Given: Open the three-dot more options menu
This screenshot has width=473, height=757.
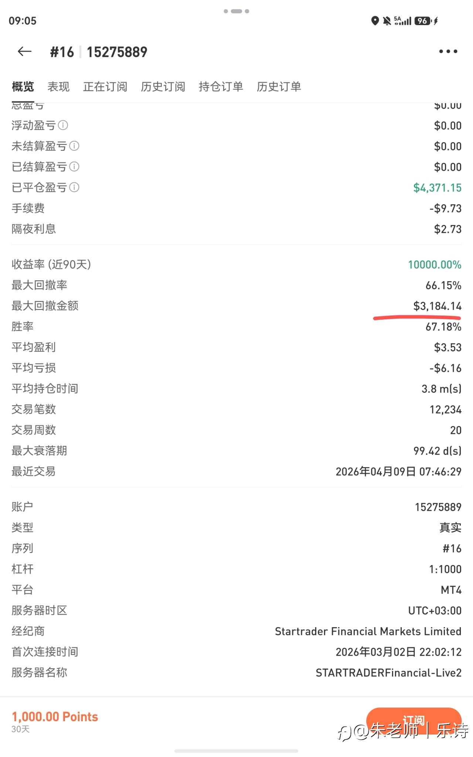Looking at the screenshot, I should [448, 51].
